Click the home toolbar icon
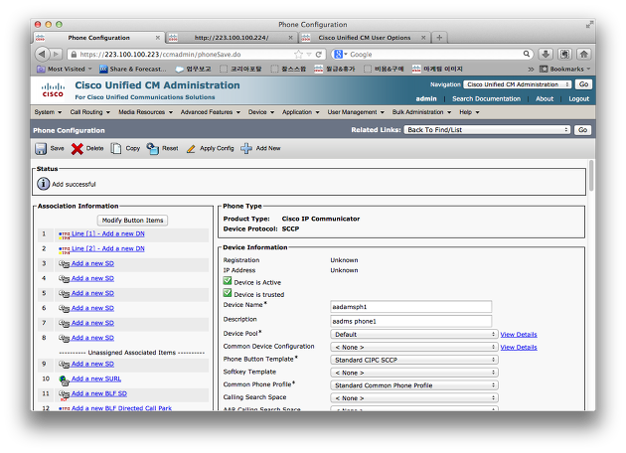Image resolution: width=626 pixels, height=453 pixels. (583, 54)
